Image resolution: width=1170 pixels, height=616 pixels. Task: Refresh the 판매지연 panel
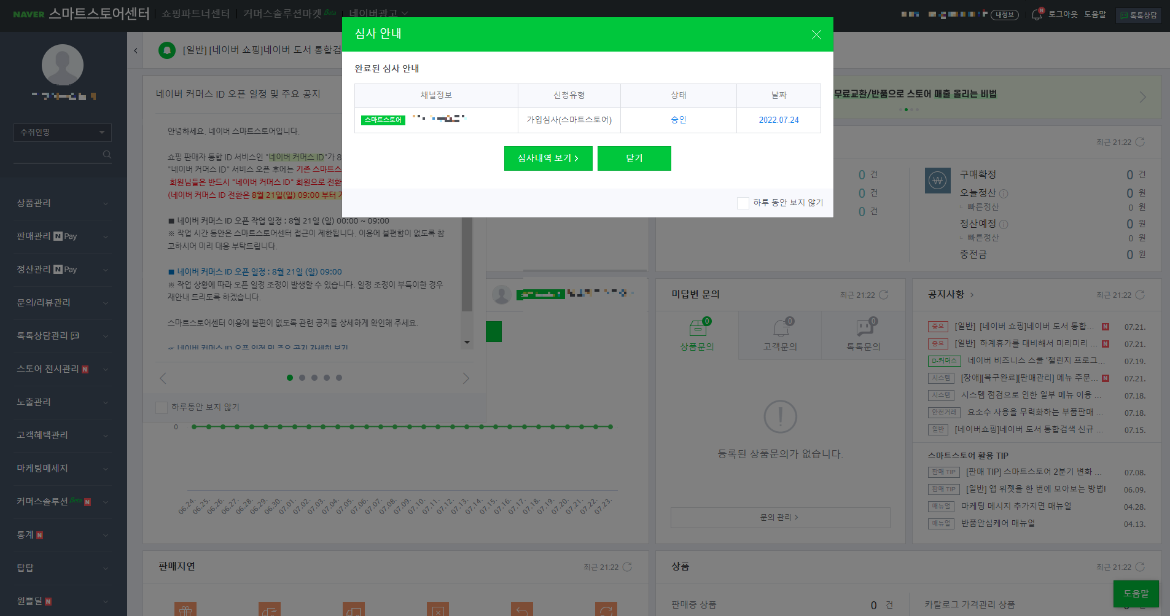(627, 567)
